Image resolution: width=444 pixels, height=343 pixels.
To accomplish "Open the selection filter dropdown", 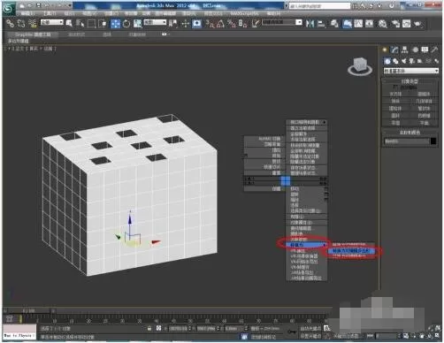I will (x=51, y=22).
